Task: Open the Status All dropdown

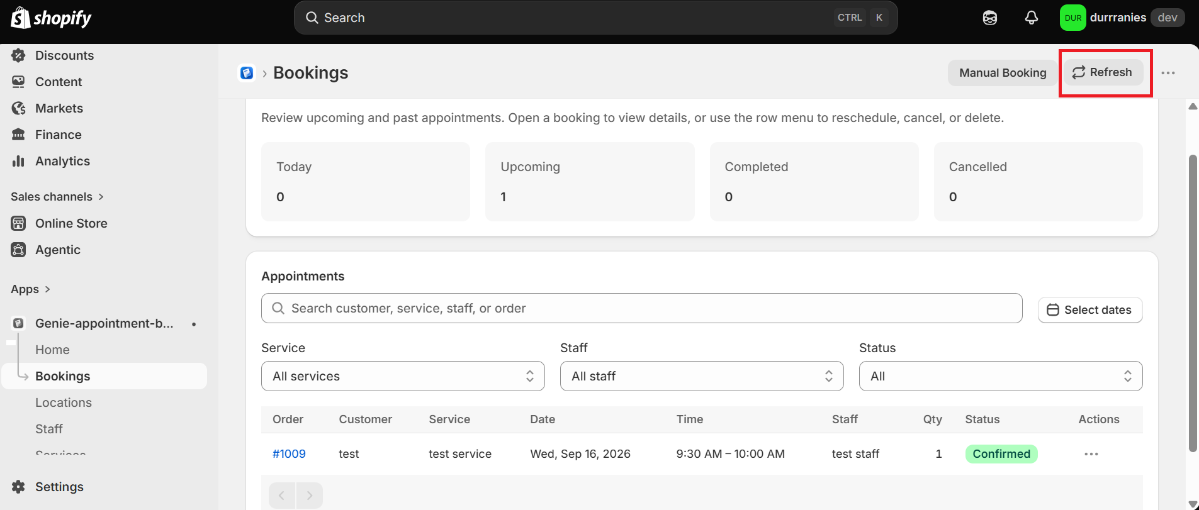Action: pos(1001,376)
